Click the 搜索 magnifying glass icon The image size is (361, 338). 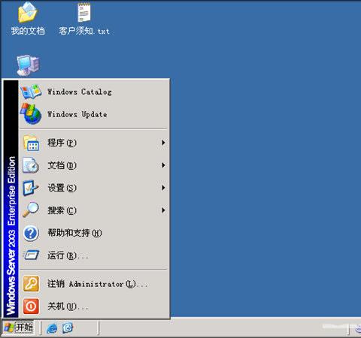(31, 210)
